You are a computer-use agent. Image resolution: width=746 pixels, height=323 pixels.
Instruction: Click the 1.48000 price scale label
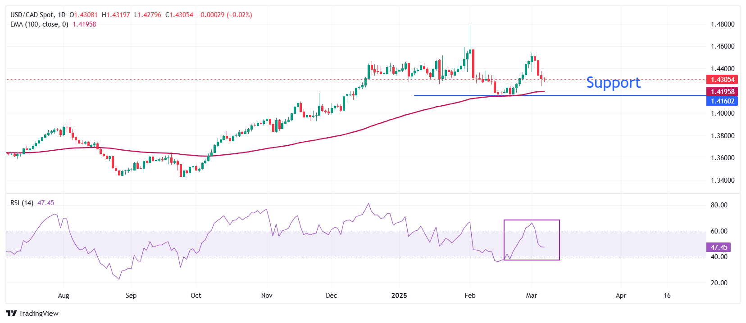pos(722,24)
